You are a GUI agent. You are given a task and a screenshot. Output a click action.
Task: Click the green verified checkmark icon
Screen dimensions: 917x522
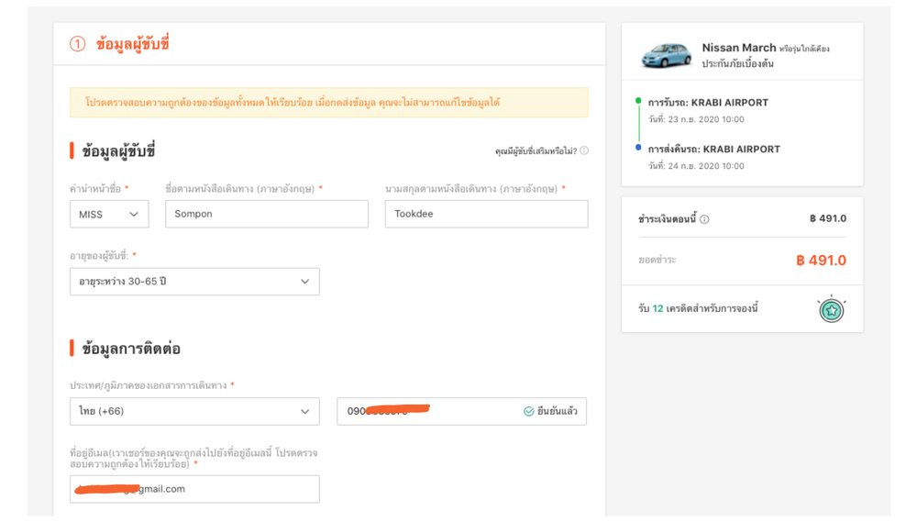pos(528,412)
